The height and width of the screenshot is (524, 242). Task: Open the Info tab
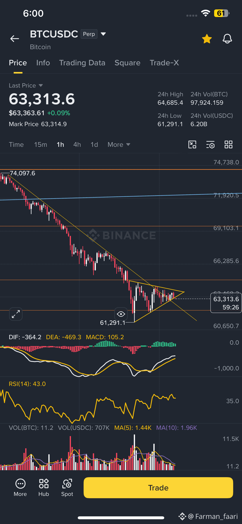point(43,63)
